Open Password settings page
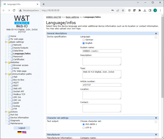Image resolution: width=164 pixels, height=139 pixels. 18,56
